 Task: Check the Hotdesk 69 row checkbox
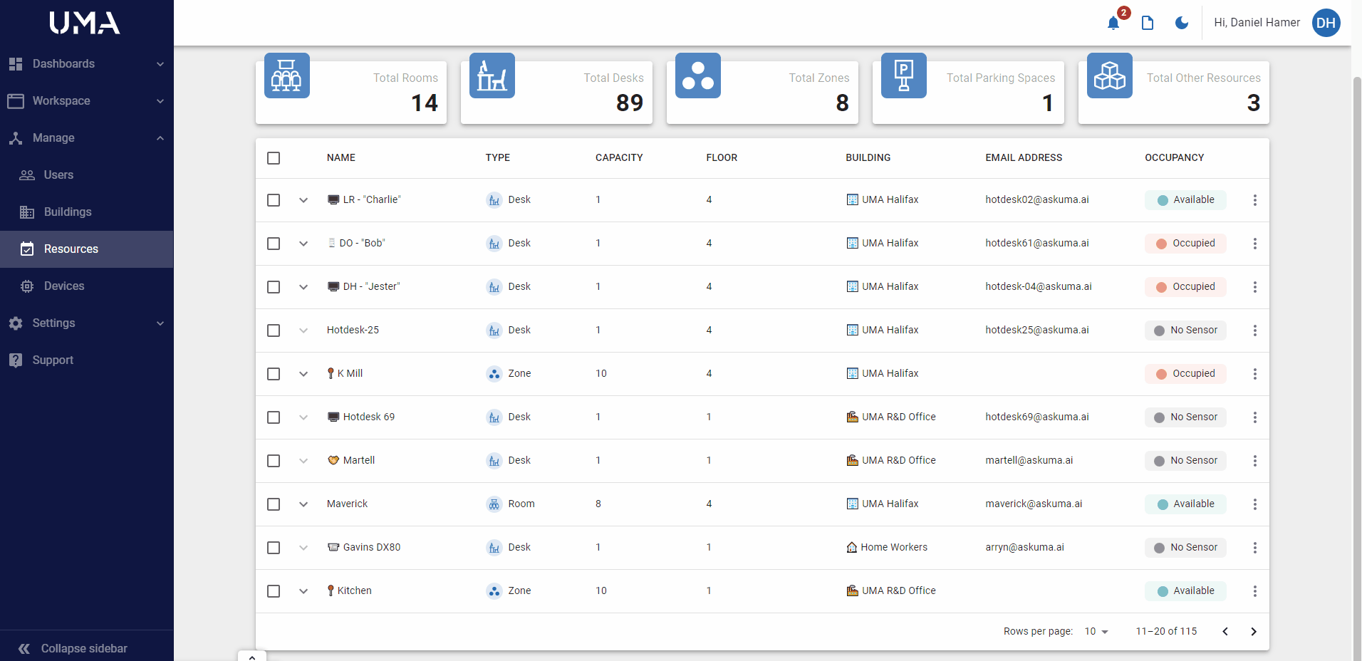tap(274, 417)
